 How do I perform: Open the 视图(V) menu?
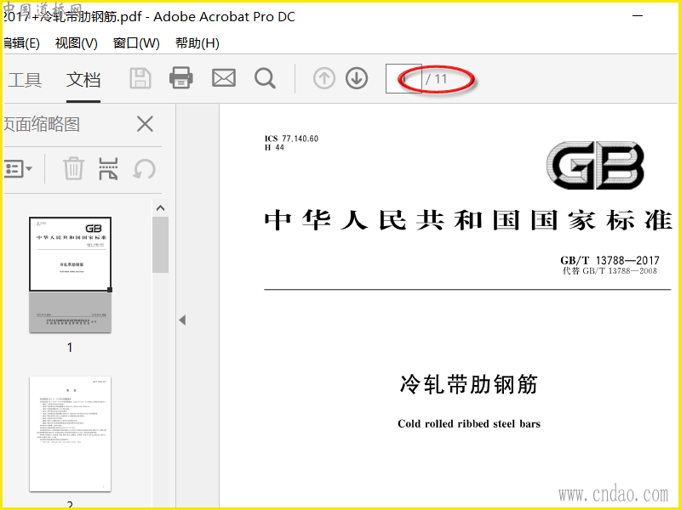click(x=77, y=43)
